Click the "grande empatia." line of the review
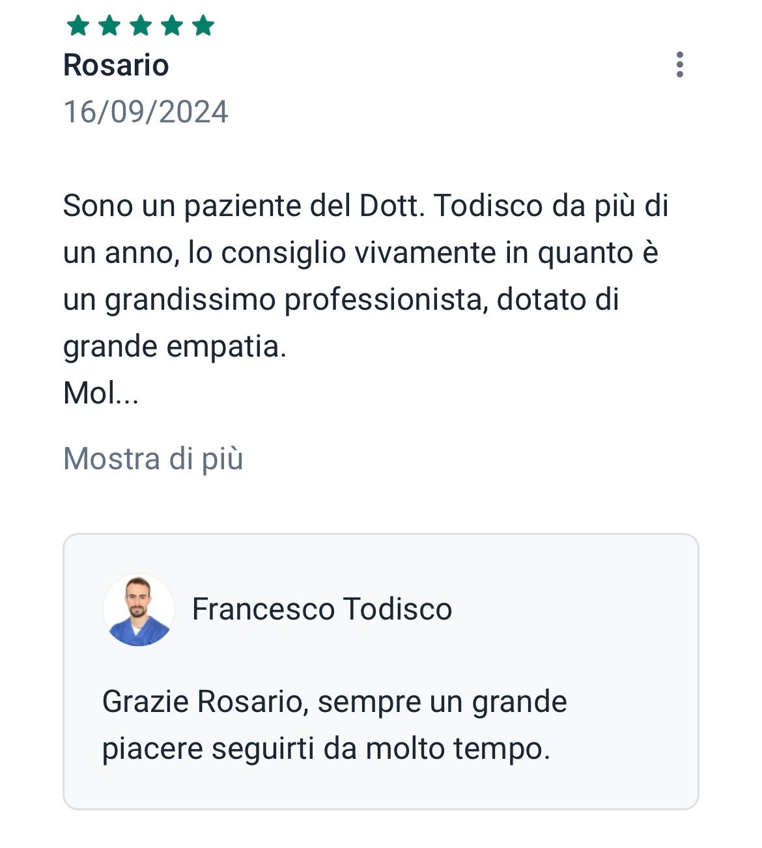Viewport: 762px width, 848px height. [x=175, y=346]
